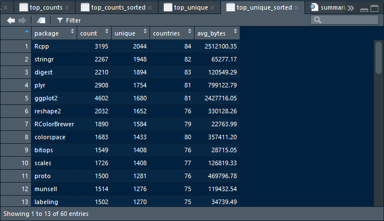Click the scales package cell
The width and height of the screenshot is (384, 221).
[54, 163]
